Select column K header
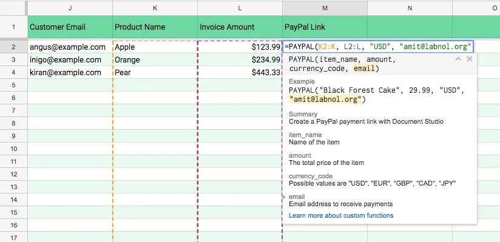Viewport: 500px width, 242px height. (155, 8)
